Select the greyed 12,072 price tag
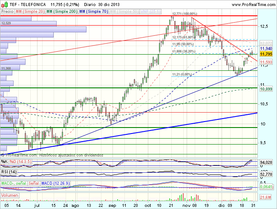 pyautogui.click(x=266, y=43)
